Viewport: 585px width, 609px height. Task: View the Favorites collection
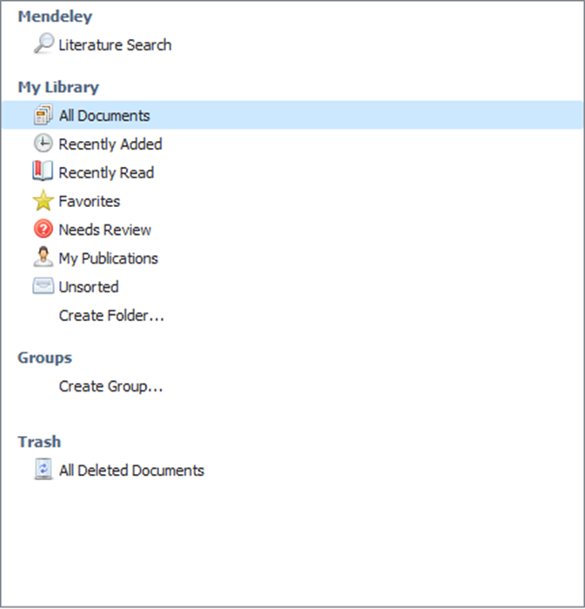pos(90,201)
